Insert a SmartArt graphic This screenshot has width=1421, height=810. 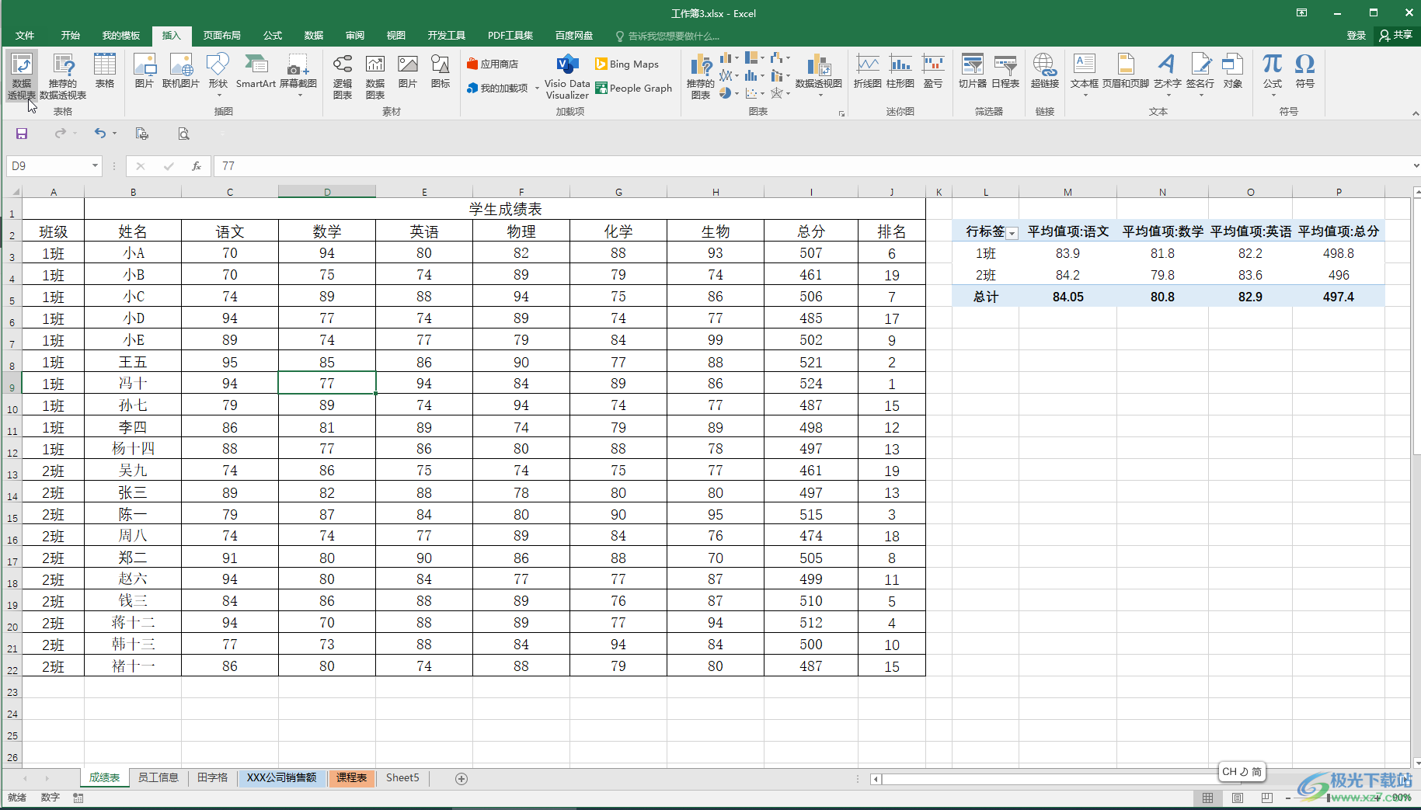pos(256,71)
